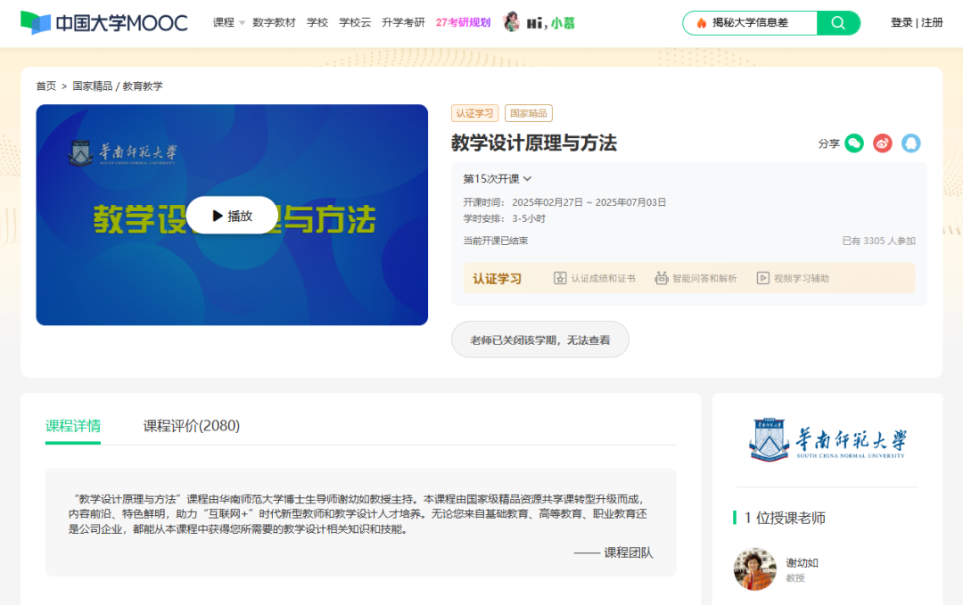This screenshot has width=963, height=605.
Task: Open the 升学考研 menu item
Action: pos(403,22)
